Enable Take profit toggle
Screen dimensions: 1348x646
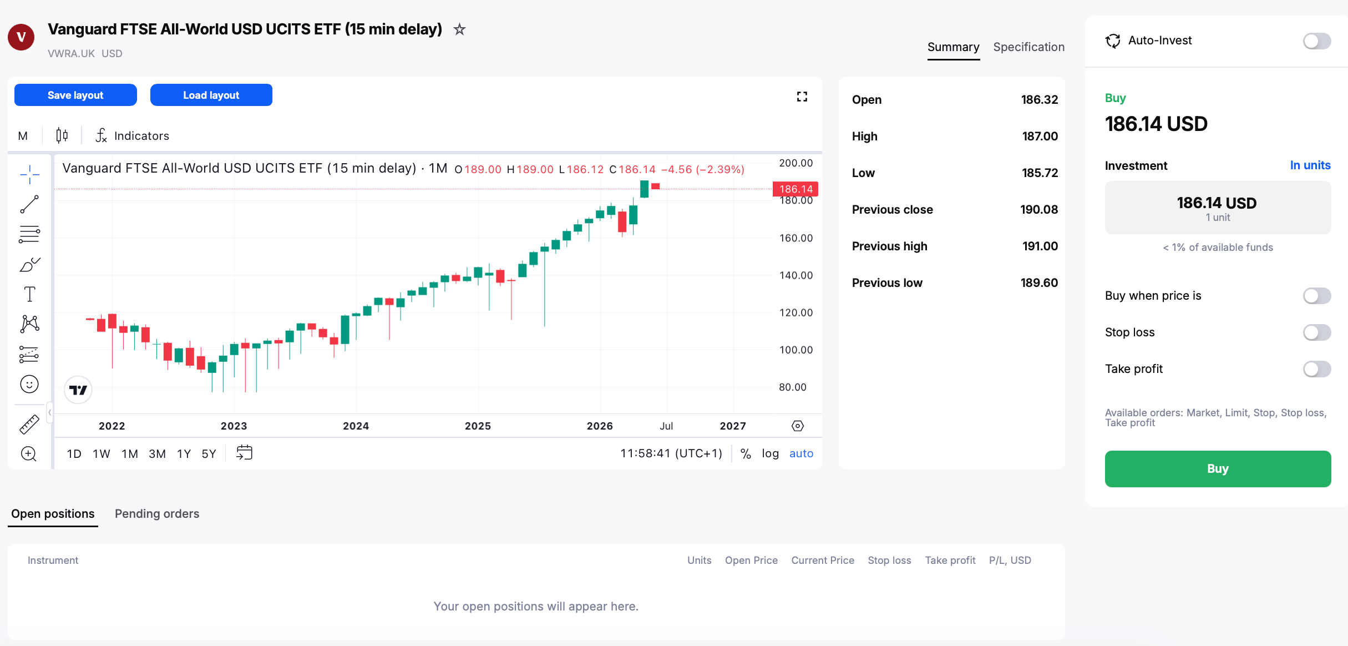[x=1317, y=369]
